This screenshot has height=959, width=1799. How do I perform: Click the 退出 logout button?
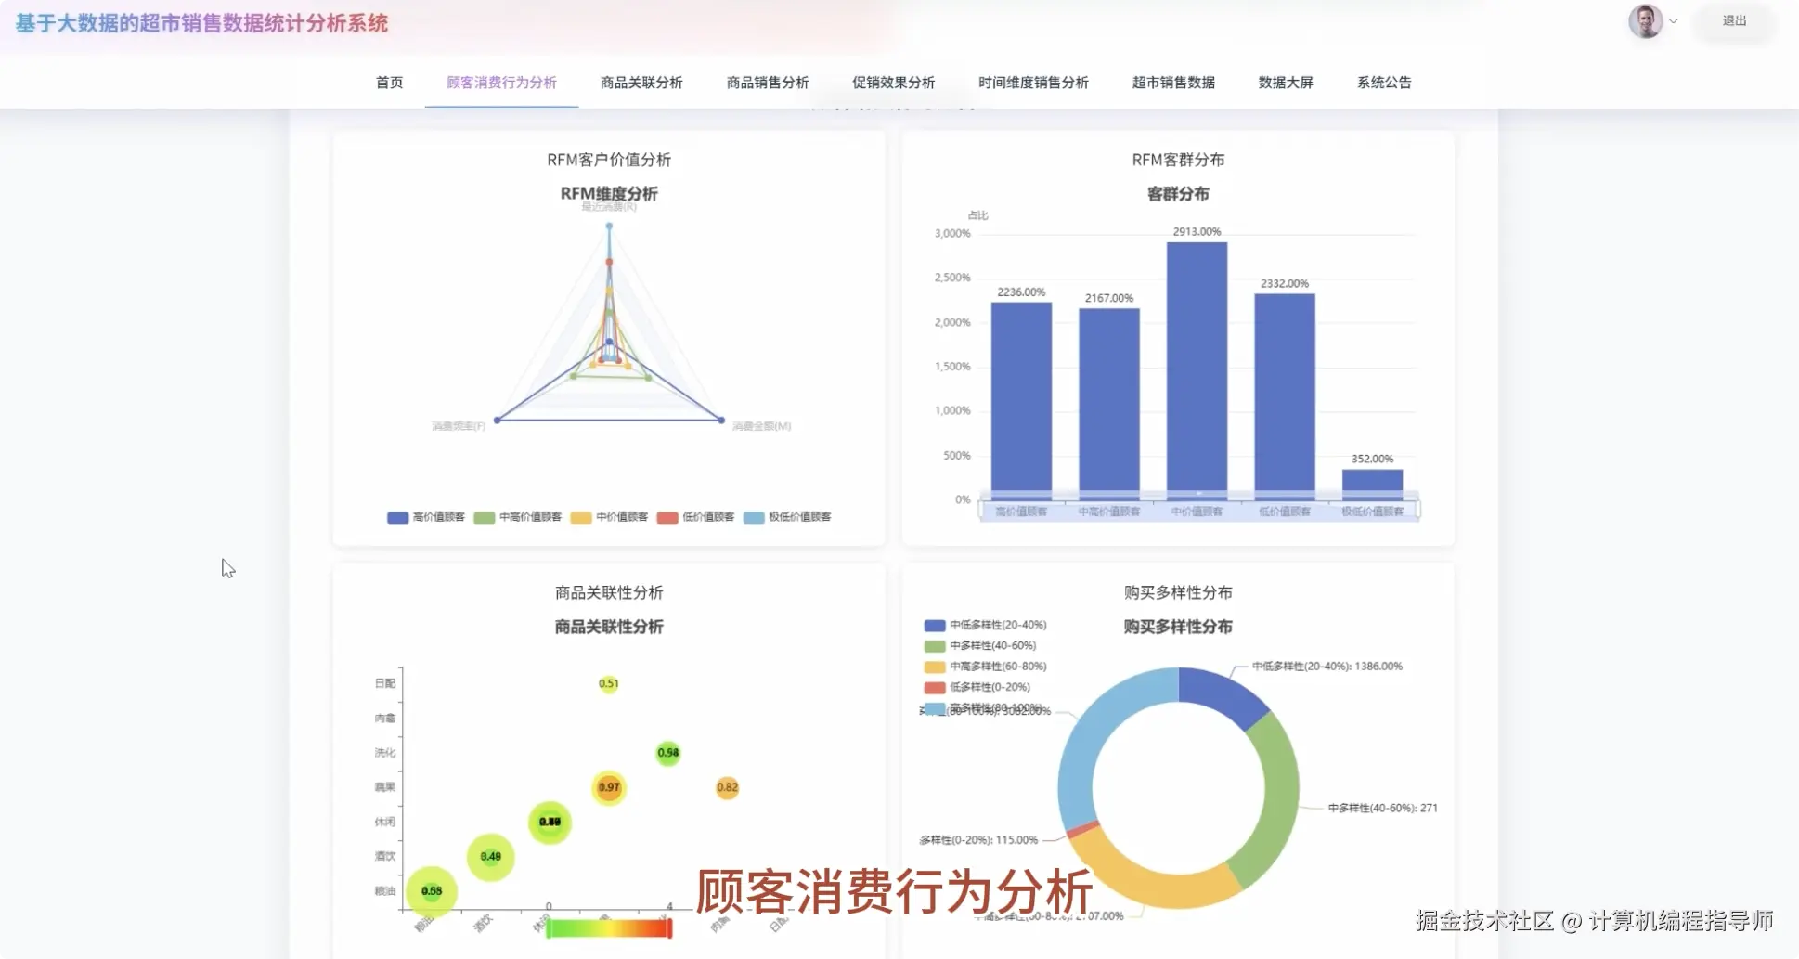[1733, 22]
